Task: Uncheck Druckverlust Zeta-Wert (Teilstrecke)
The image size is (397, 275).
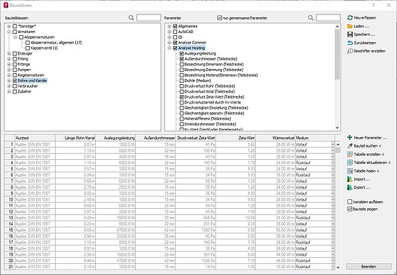Action: coord(181,97)
